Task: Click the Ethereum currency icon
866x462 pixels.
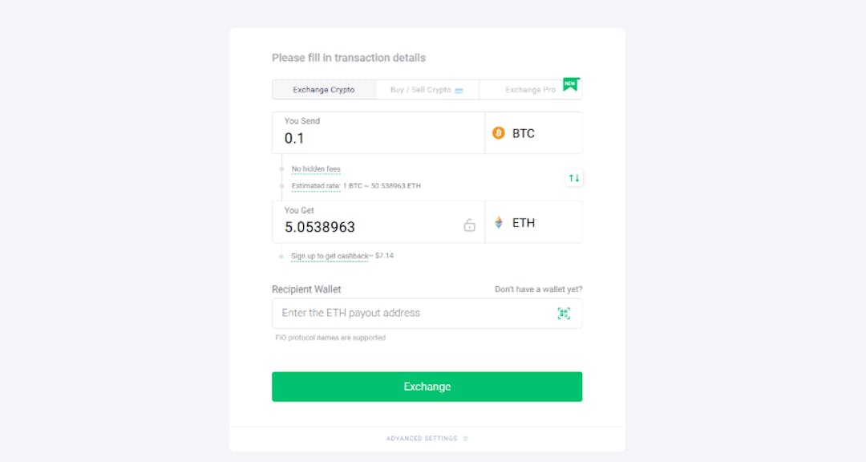Action: (x=499, y=222)
